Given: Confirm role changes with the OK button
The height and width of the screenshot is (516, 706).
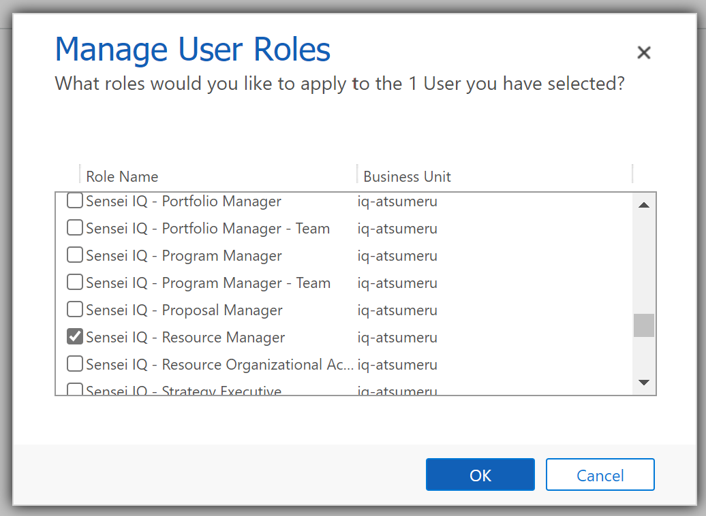Looking at the screenshot, I should click(480, 475).
